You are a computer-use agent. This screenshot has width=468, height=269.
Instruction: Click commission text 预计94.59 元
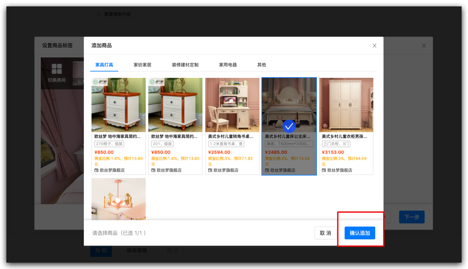tap(344, 161)
